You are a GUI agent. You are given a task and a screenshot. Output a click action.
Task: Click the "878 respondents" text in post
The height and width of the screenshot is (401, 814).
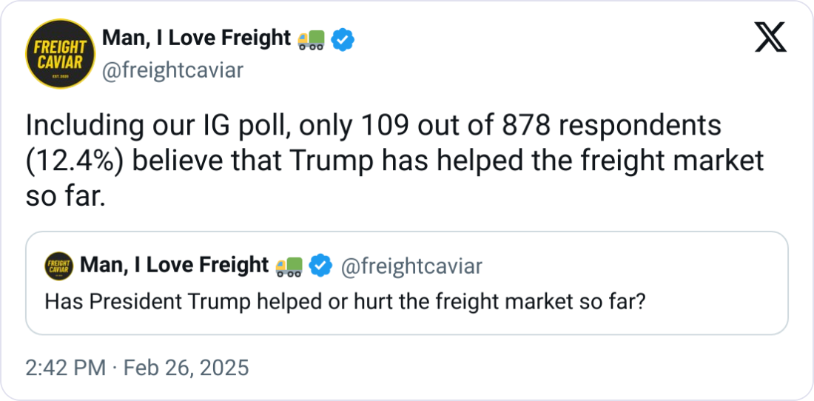pyautogui.click(x=622, y=126)
